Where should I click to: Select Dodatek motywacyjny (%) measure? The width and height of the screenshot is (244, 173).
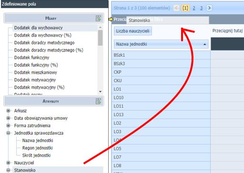[39, 87]
